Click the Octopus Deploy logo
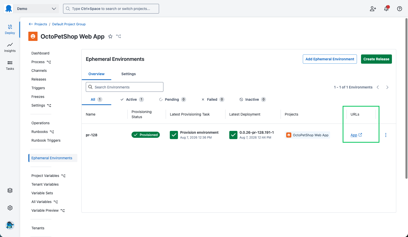The height and width of the screenshot is (237, 408). (x=8, y=9)
